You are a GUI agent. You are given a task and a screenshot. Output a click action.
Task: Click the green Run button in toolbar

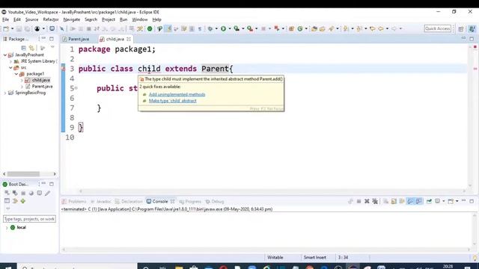click(223, 28)
